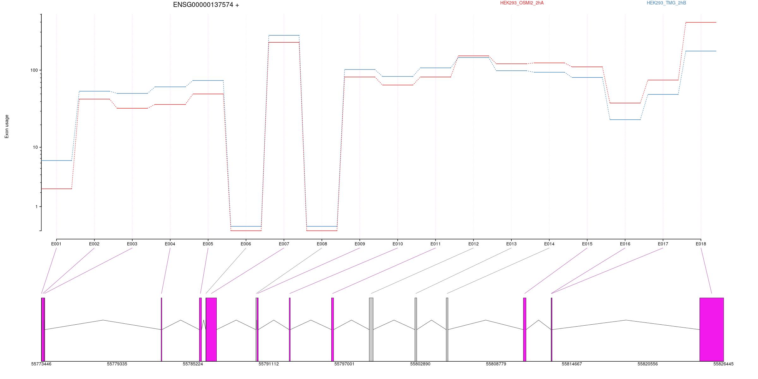This screenshot has width=758, height=379.
Task: Click the y-axis tick label 10
Action: pyautogui.click(x=35, y=147)
